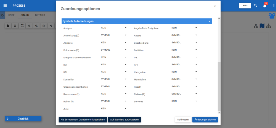
Task: Click Änderungen sichern
Action: pyautogui.click(x=205, y=119)
